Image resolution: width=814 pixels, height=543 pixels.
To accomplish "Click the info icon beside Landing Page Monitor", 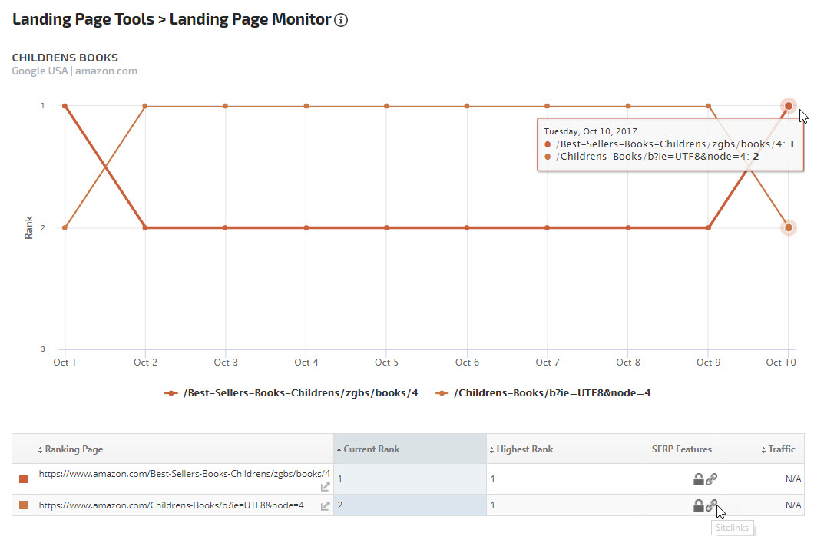I will [342, 20].
